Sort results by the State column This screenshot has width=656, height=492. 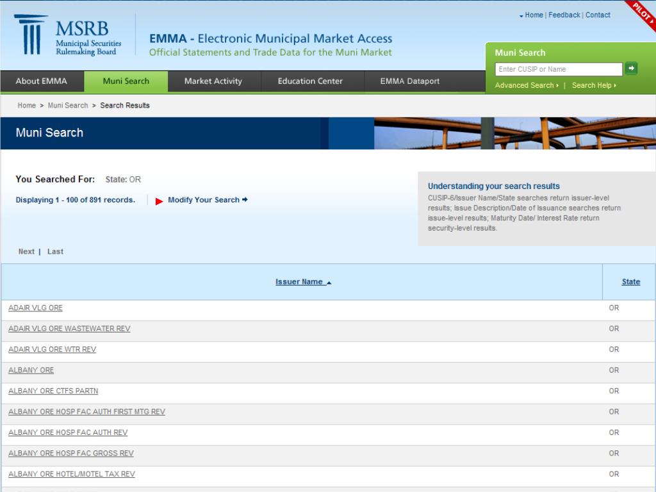pos(630,281)
